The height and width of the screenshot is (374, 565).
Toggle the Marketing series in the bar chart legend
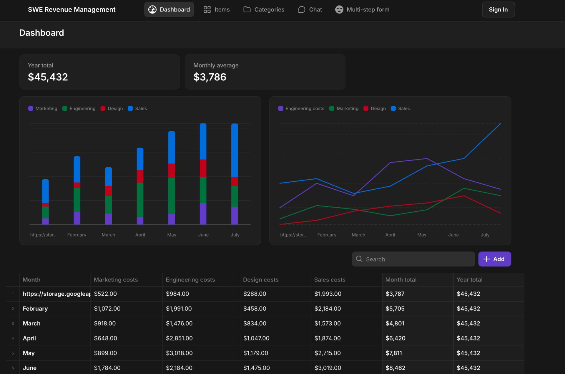(43, 108)
